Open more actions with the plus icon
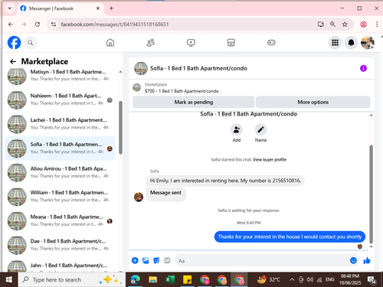This screenshot has width=383, height=287. [x=135, y=260]
